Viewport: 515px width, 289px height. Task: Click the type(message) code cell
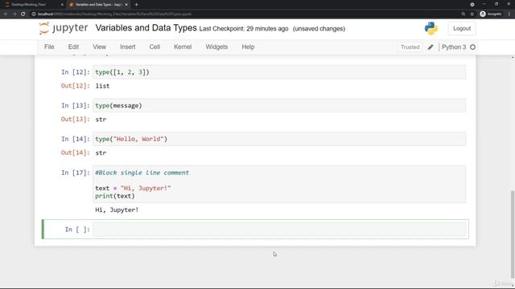coord(279,105)
